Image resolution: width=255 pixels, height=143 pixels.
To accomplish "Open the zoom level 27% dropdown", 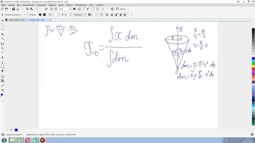I will [71, 9].
